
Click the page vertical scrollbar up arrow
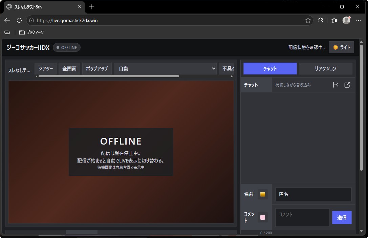[361, 42]
